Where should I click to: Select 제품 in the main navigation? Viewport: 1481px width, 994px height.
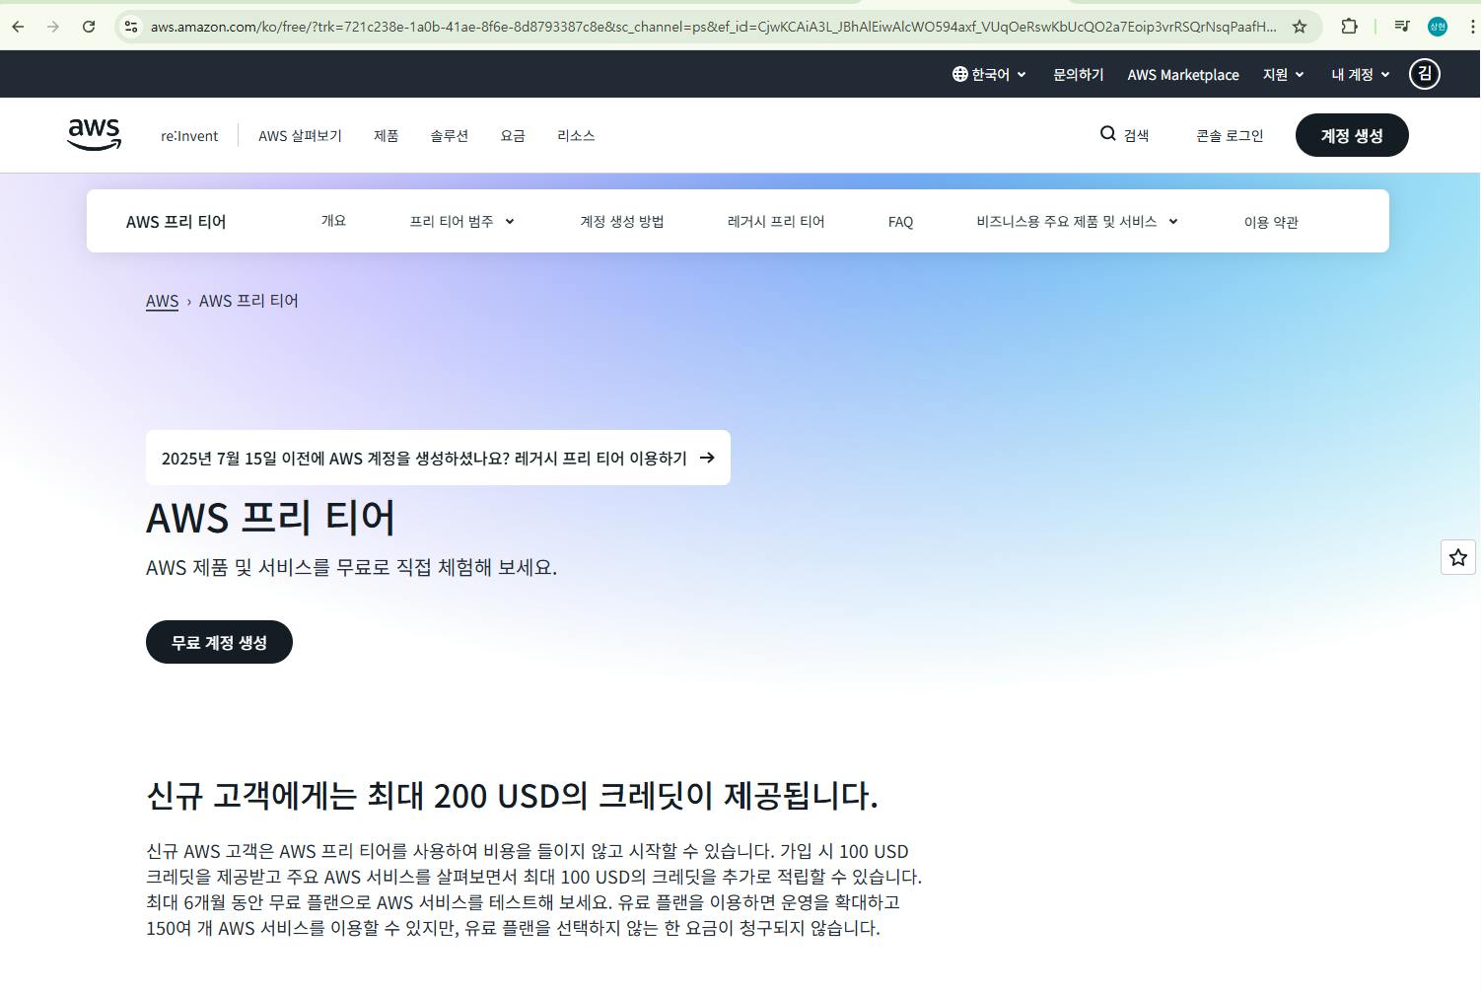tap(386, 135)
